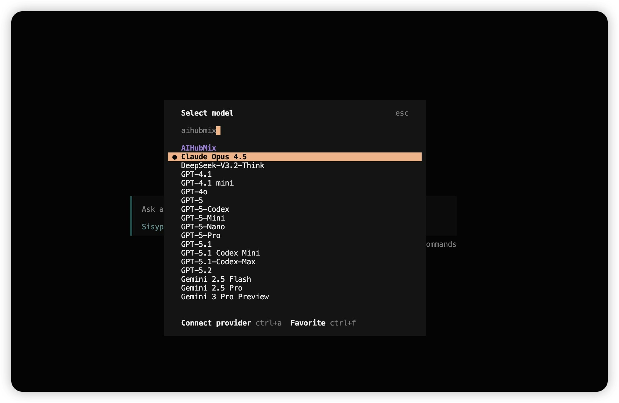This screenshot has height=403, width=619.
Task: Choose DeepSeek-V3.2-Think from the model list
Action: (222, 166)
